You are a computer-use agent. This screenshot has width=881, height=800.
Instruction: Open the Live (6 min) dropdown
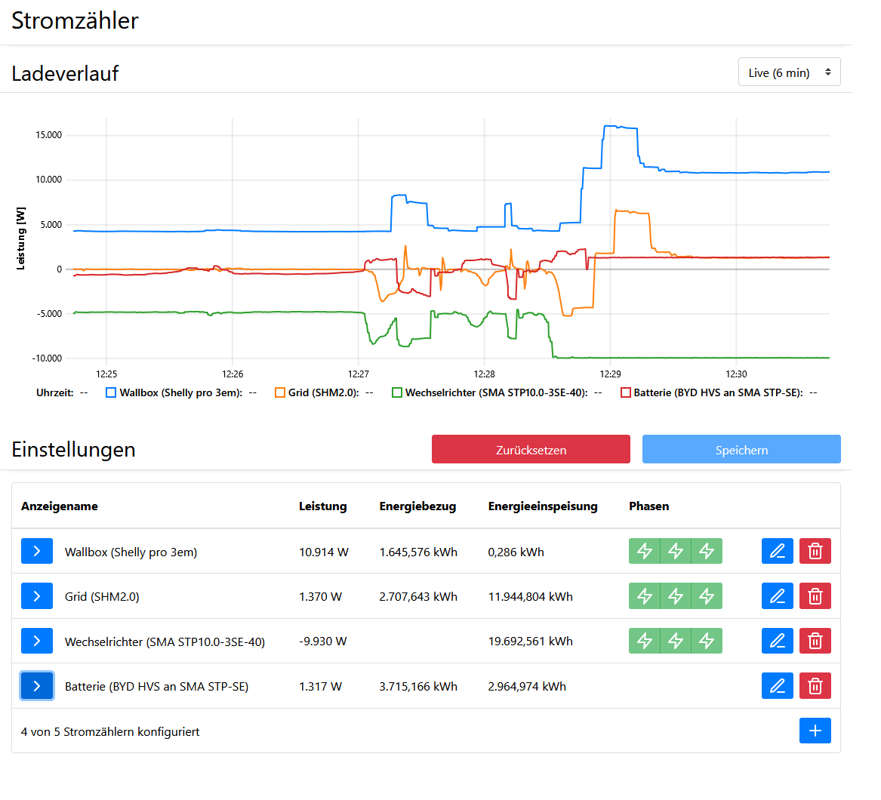[x=790, y=72]
